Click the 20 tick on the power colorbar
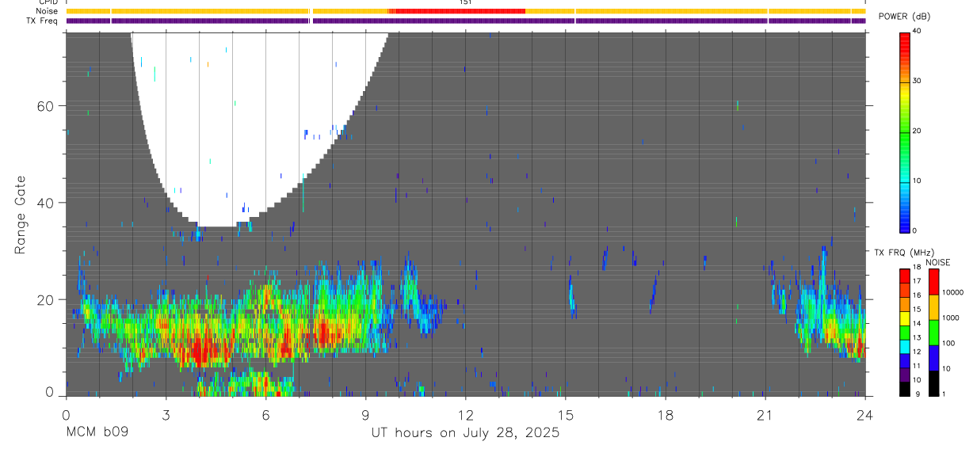The image size is (973, 449). [918, 131]
